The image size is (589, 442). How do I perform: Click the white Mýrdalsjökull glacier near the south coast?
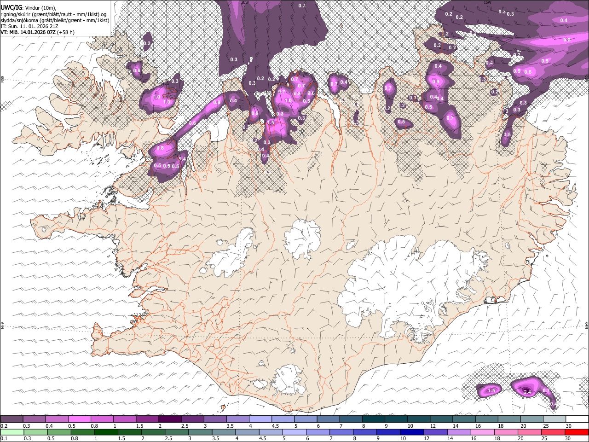tap(289, 379)
